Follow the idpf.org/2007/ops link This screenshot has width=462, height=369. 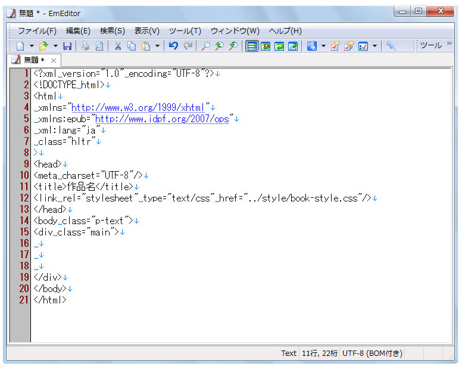point(162,119)
